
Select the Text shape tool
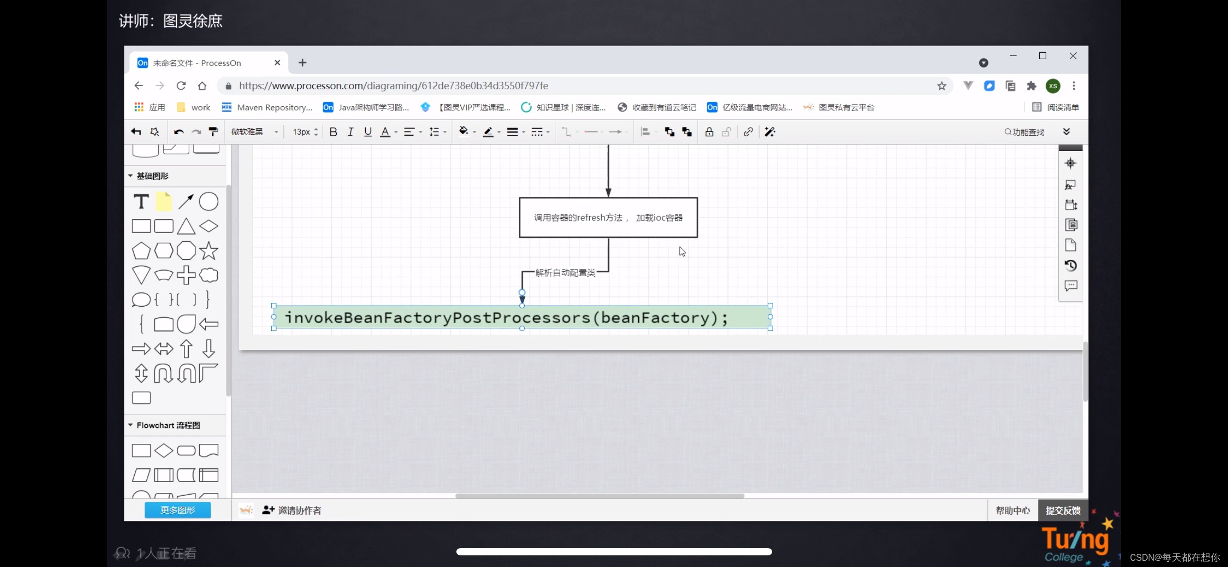(141, 202)
